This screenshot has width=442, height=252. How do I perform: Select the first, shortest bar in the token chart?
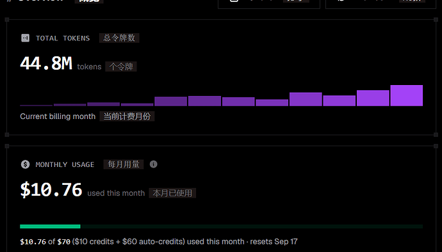point(36,106)
